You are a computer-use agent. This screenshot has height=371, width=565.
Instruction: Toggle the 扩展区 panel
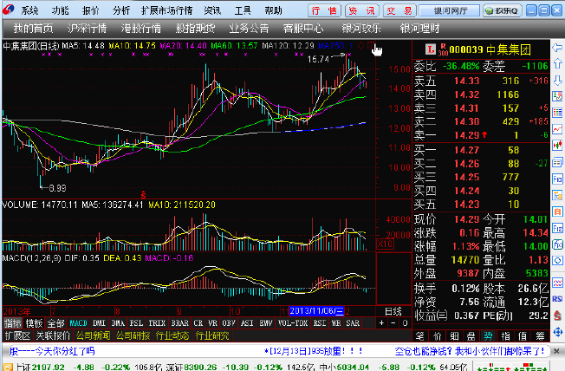(17, 336)
